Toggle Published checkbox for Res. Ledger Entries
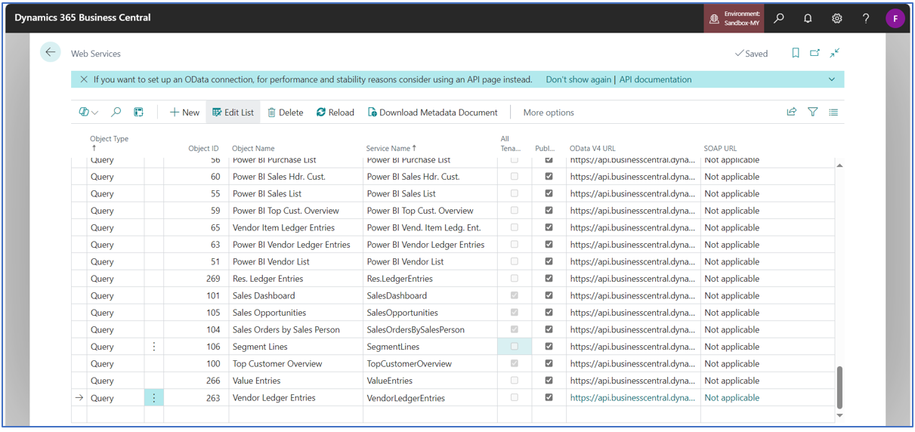Image resolution: width=915 pixels, height=432 pixels. coord(549,279)
